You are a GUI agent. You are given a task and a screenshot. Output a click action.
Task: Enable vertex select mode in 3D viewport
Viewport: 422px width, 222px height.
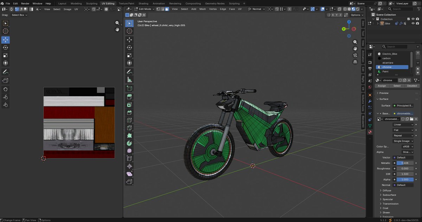pyautogui.click(x=158, y=9)
